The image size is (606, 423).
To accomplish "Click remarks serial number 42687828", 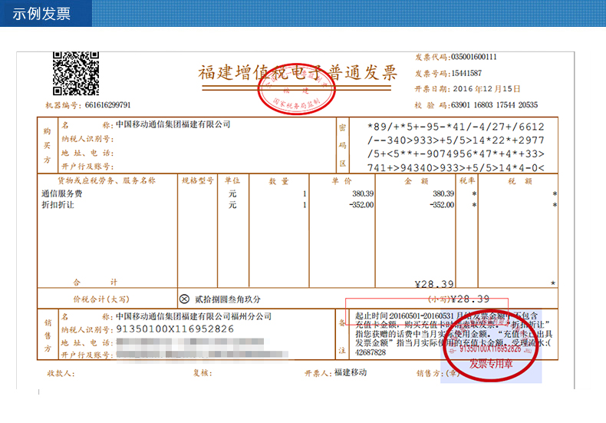I will 371,352.
